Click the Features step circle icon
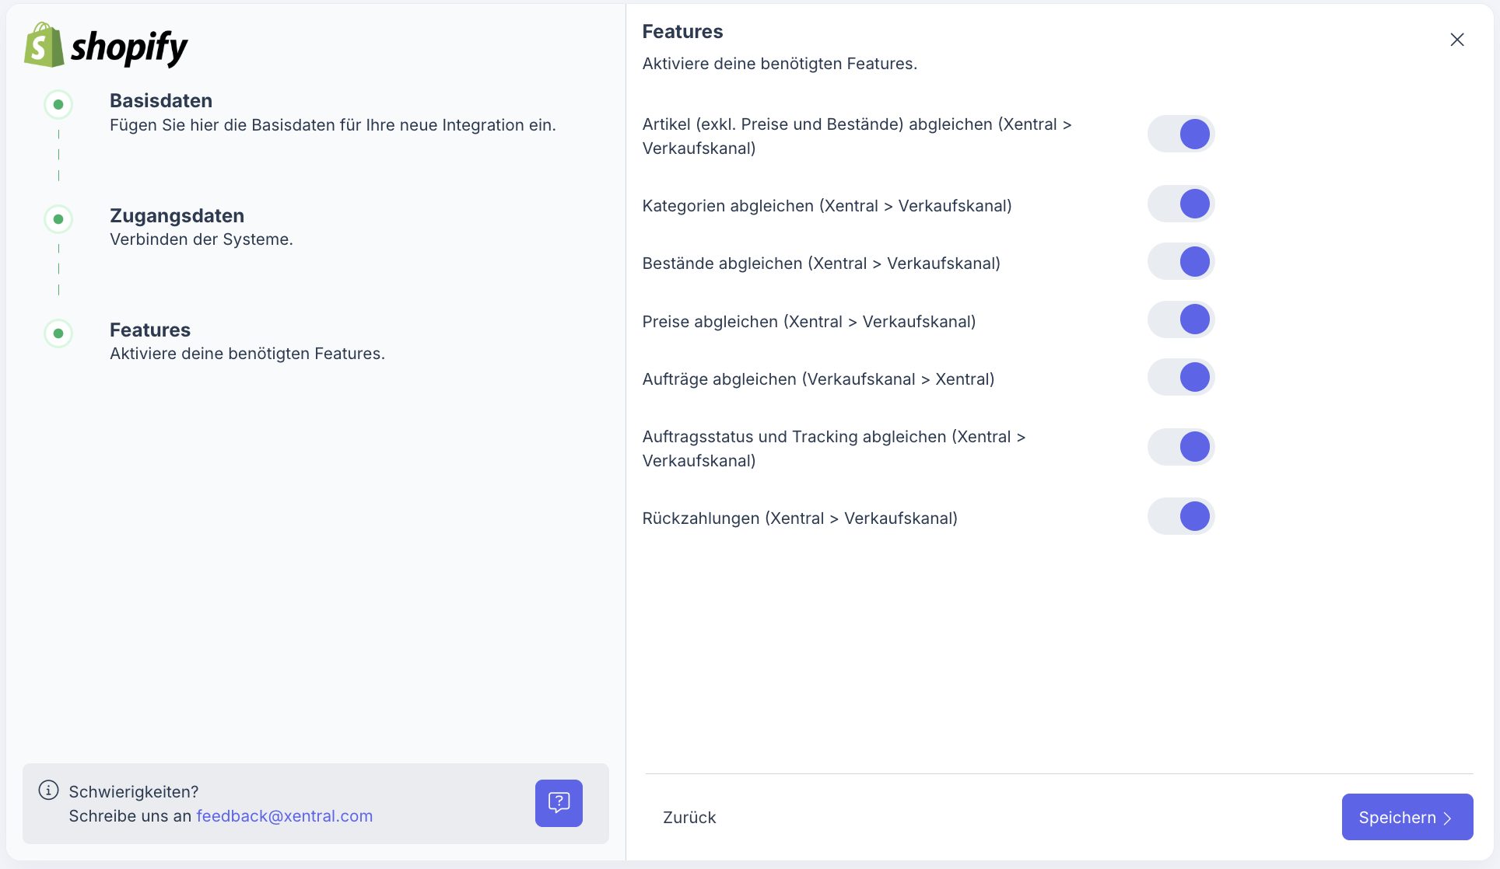The height and width of the screenshot is (869, 1500). (58, 333)
